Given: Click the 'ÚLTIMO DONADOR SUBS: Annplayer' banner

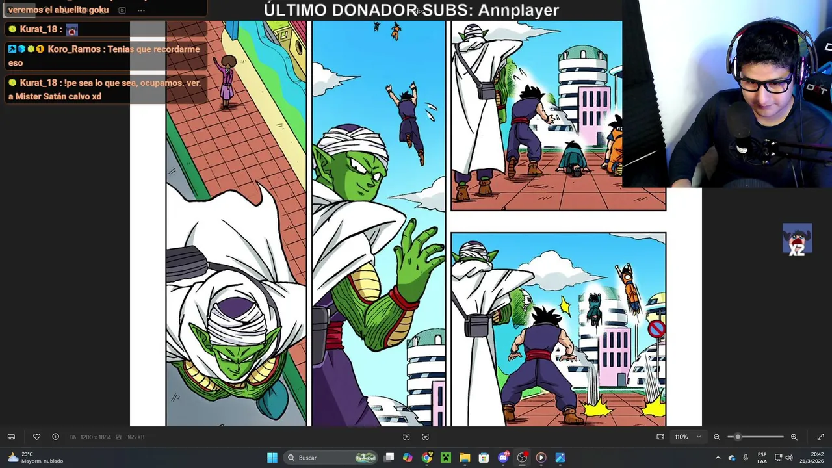Looking at the screenshot, I should point(411,10).
